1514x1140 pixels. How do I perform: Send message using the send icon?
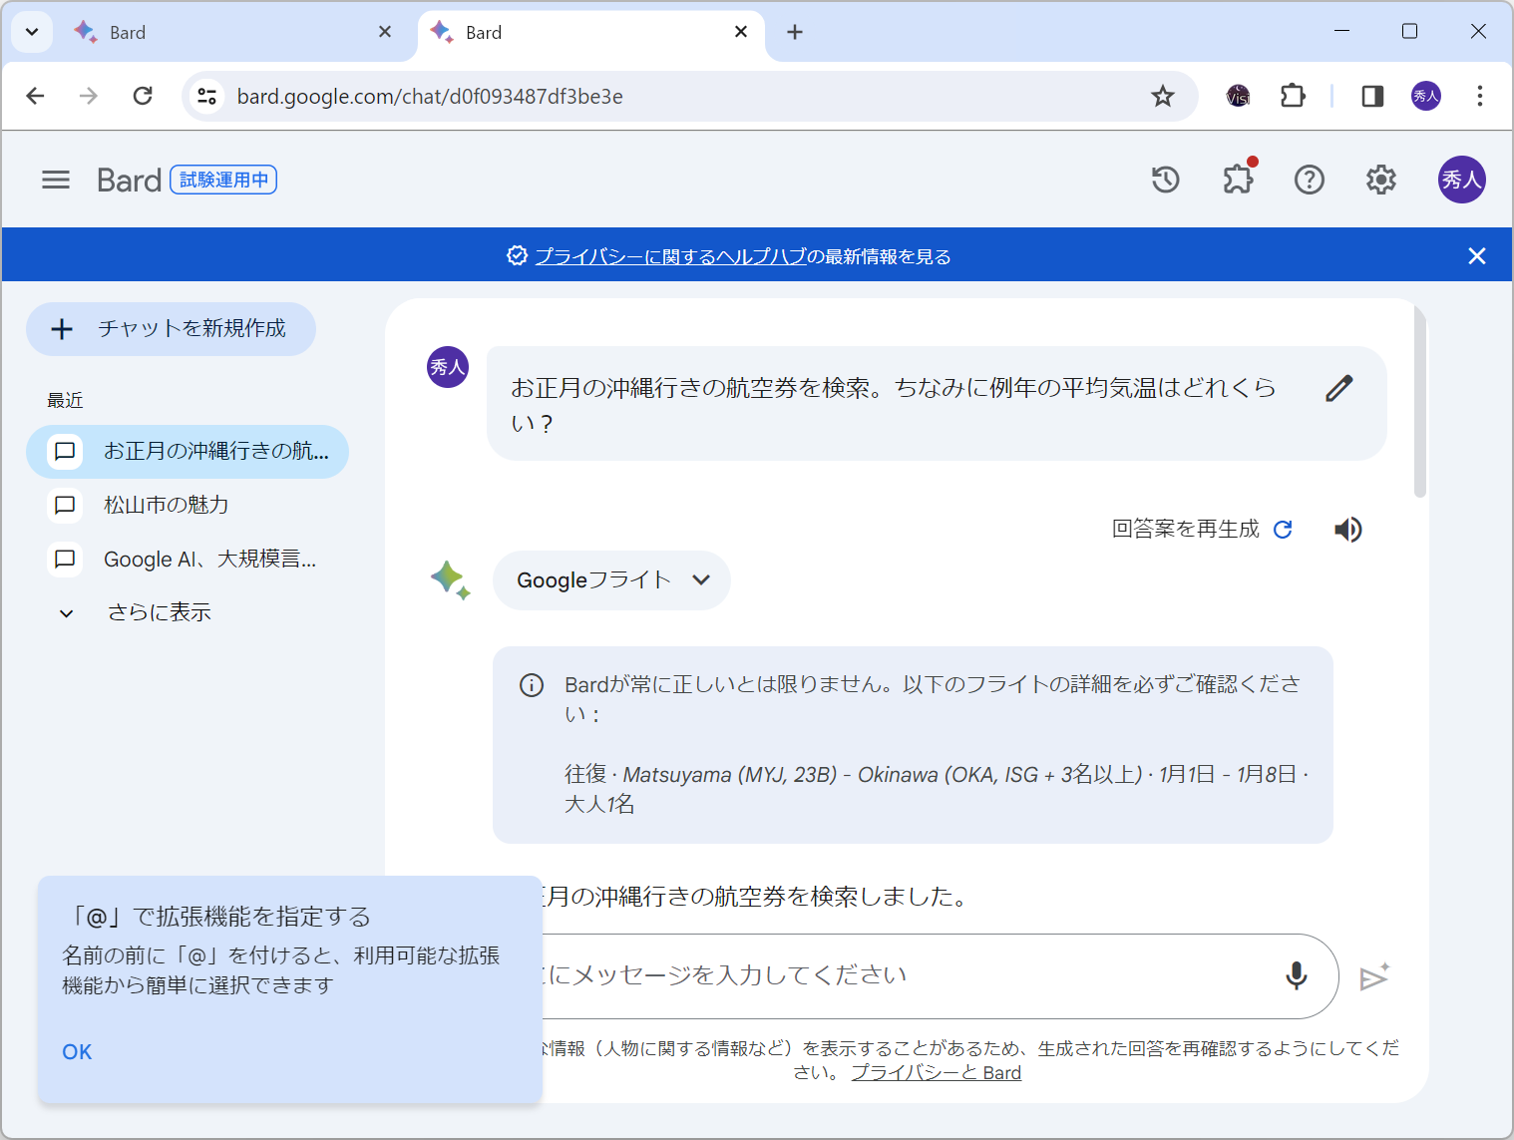point(1375,976)
